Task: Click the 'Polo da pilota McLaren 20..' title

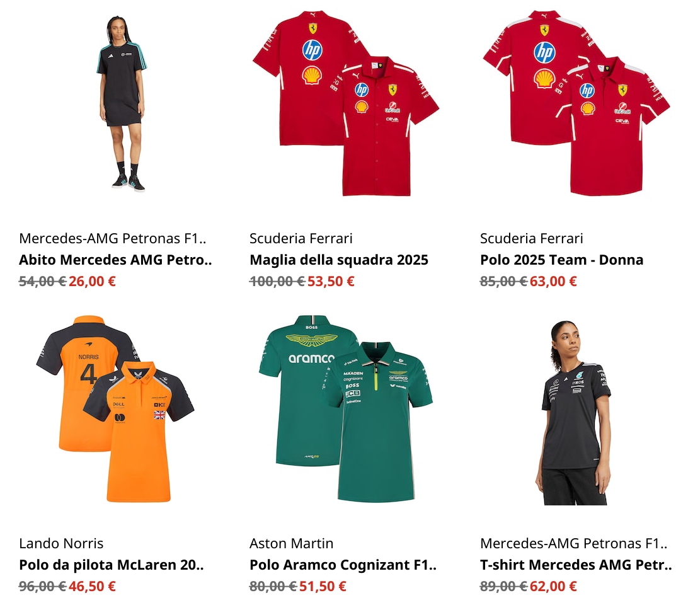Action: coord(112,565)
